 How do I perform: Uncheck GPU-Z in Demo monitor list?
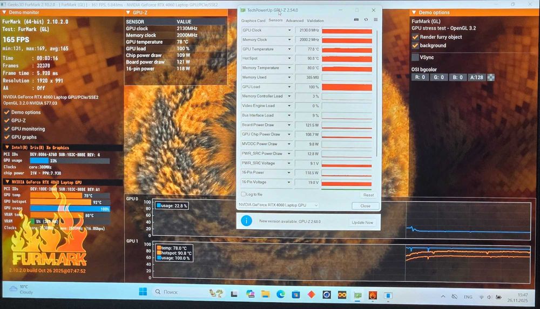pos(6,120)
